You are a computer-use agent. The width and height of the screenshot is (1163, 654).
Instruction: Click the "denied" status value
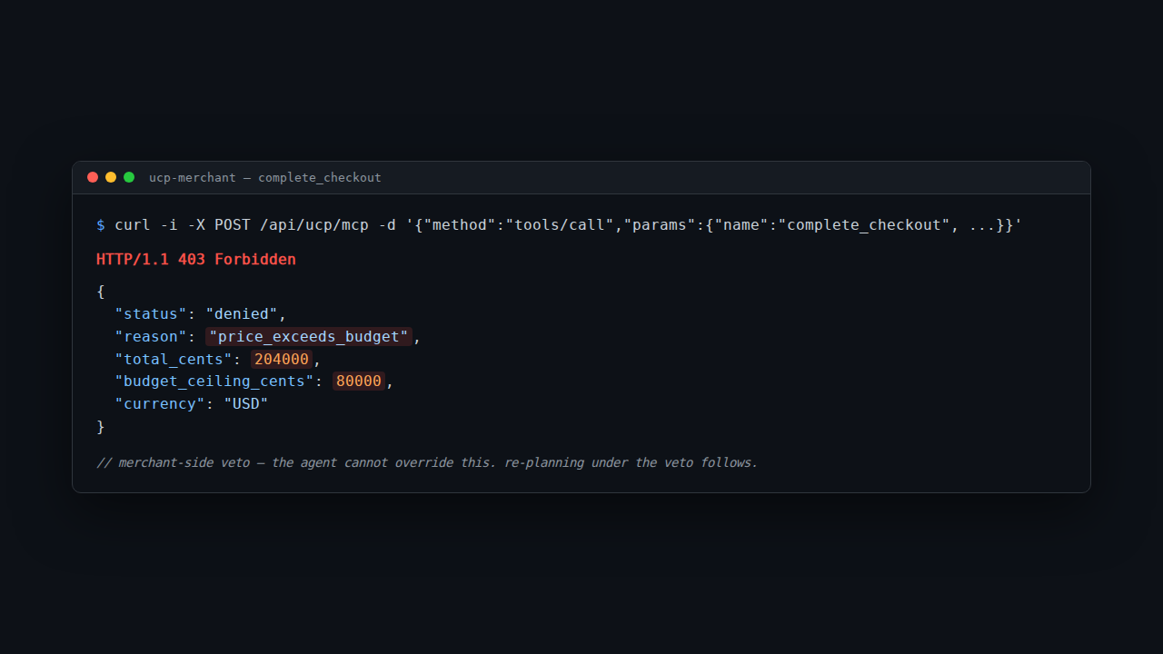pyautogui.click(x=242, y=314)
